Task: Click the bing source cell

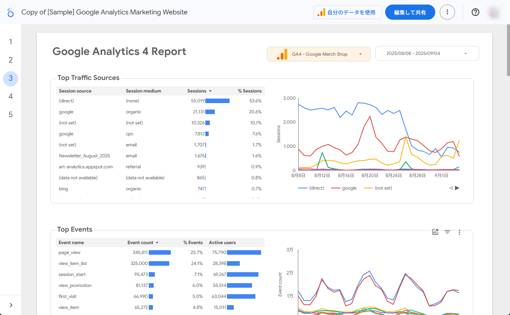Action: [x=63, y=189]
